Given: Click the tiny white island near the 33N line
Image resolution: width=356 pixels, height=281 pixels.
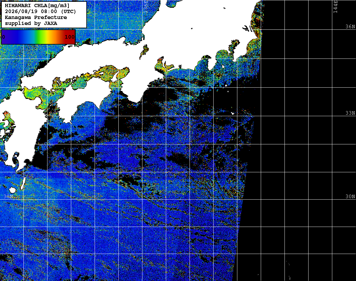Looking at the screenshot, I should 233,113.
